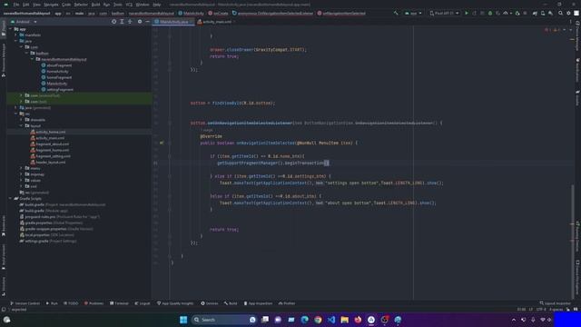This screenshot has height=327, width=581.
Task: Click the collapse all icon in Project panel
Action: [130, 22]
